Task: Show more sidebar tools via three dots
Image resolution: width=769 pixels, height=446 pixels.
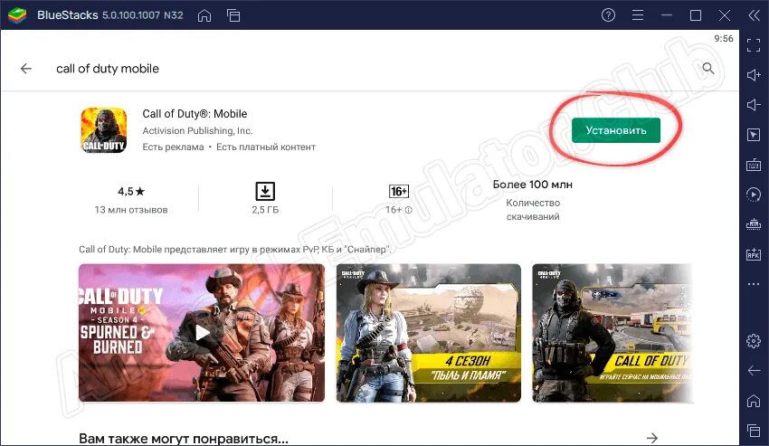Action: coord(754,284)
